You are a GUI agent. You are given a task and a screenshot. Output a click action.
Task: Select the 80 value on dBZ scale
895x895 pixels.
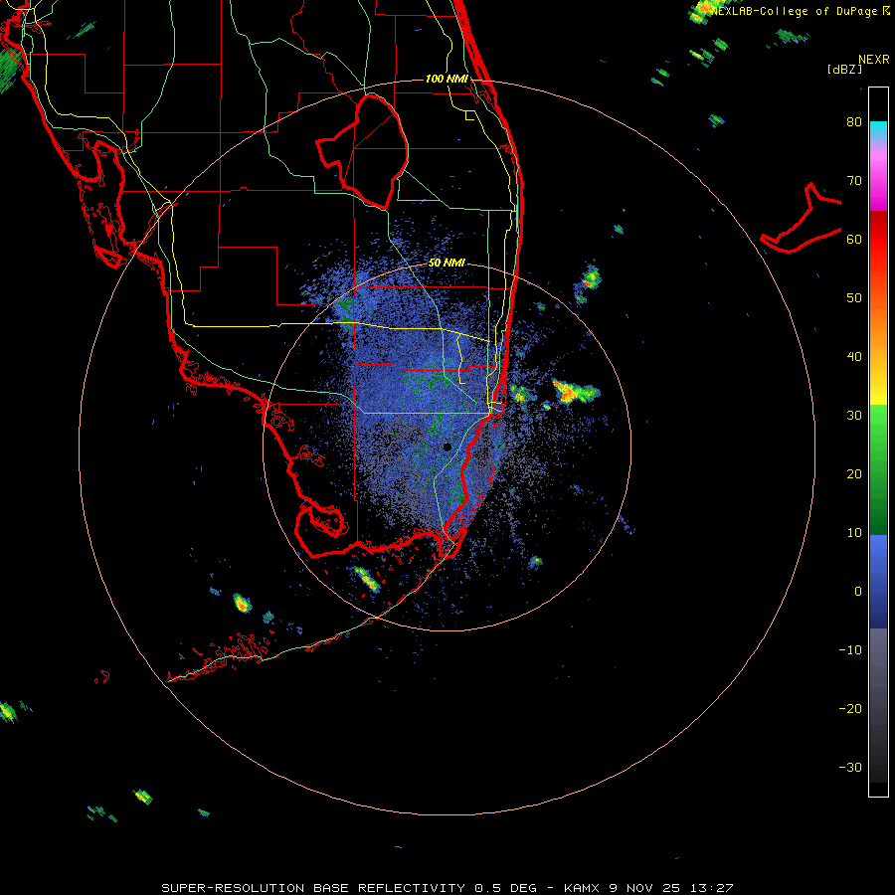(x=854, y=122)
